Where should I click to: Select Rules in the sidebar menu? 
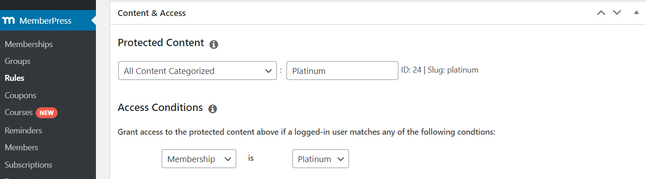pos(14,78)
